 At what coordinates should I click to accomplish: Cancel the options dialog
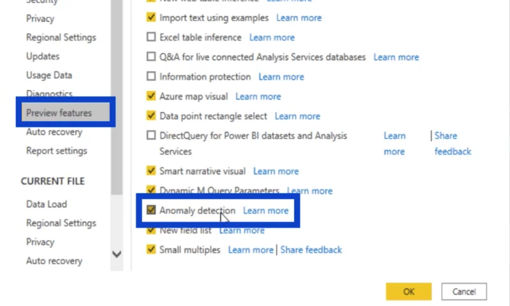pos(464,291)
